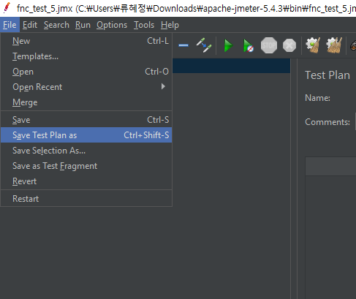Click the Collapse All minus icon
356x299 pixels.
[183, 45]
